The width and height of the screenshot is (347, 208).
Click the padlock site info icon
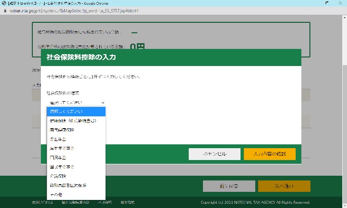click(x=5, y=11)
